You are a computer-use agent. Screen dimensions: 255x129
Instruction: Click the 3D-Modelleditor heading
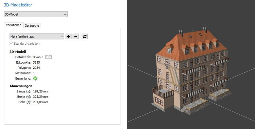(18, 5)
